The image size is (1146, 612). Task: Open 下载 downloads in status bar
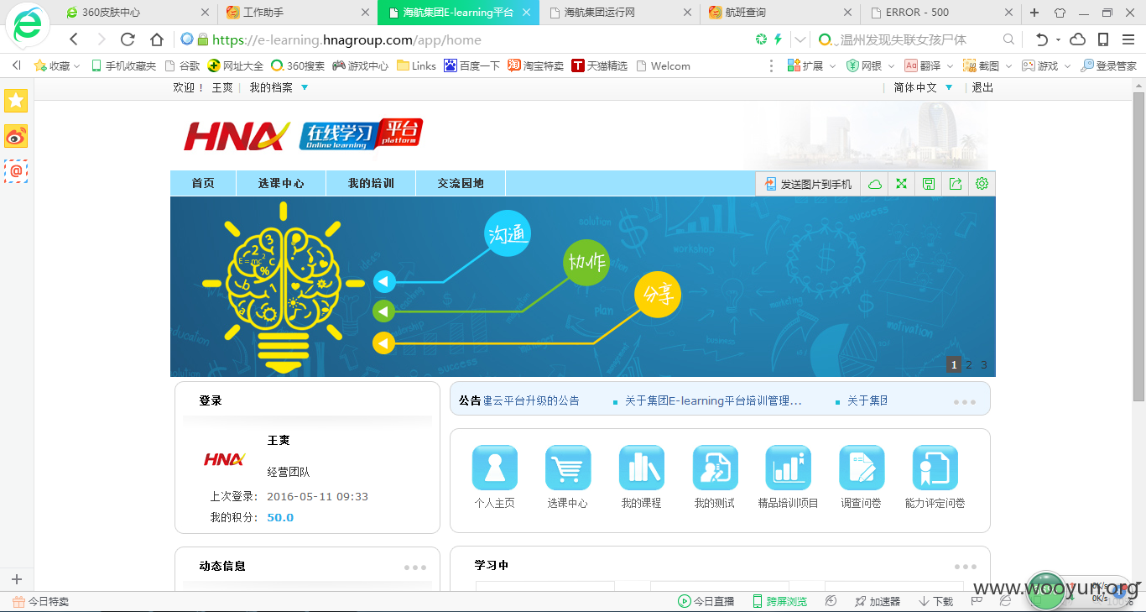936,601
